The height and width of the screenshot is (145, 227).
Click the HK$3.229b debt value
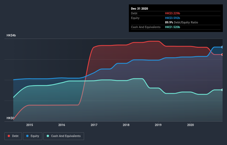coord(173,13)
